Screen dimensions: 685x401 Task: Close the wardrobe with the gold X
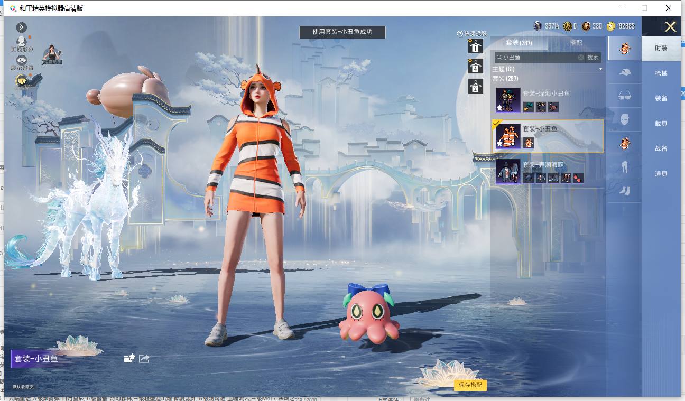coord(670,27)
